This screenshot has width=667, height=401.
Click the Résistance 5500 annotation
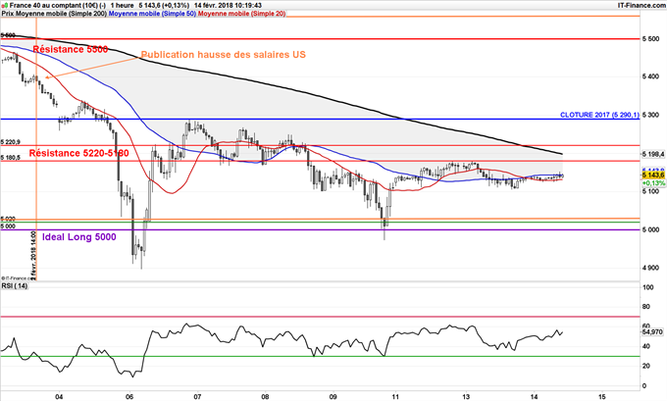point(71,49)
